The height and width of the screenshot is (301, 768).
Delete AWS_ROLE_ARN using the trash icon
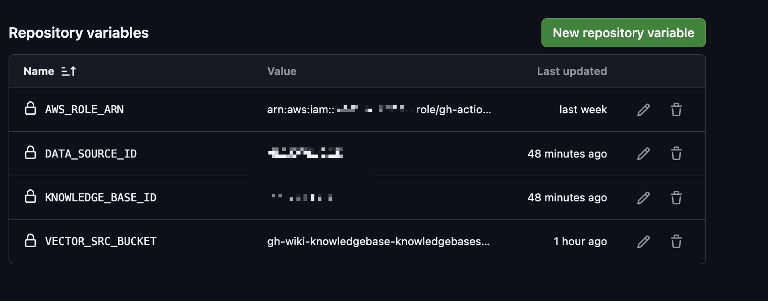coord(676,109)
